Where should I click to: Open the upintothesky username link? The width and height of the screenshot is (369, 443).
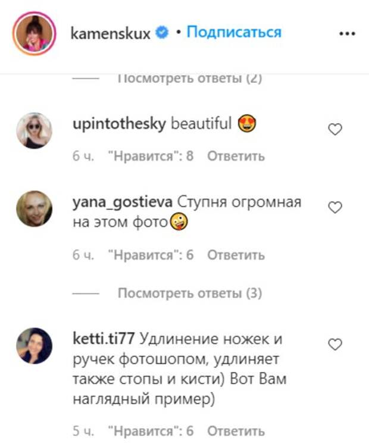coord(119,124)
